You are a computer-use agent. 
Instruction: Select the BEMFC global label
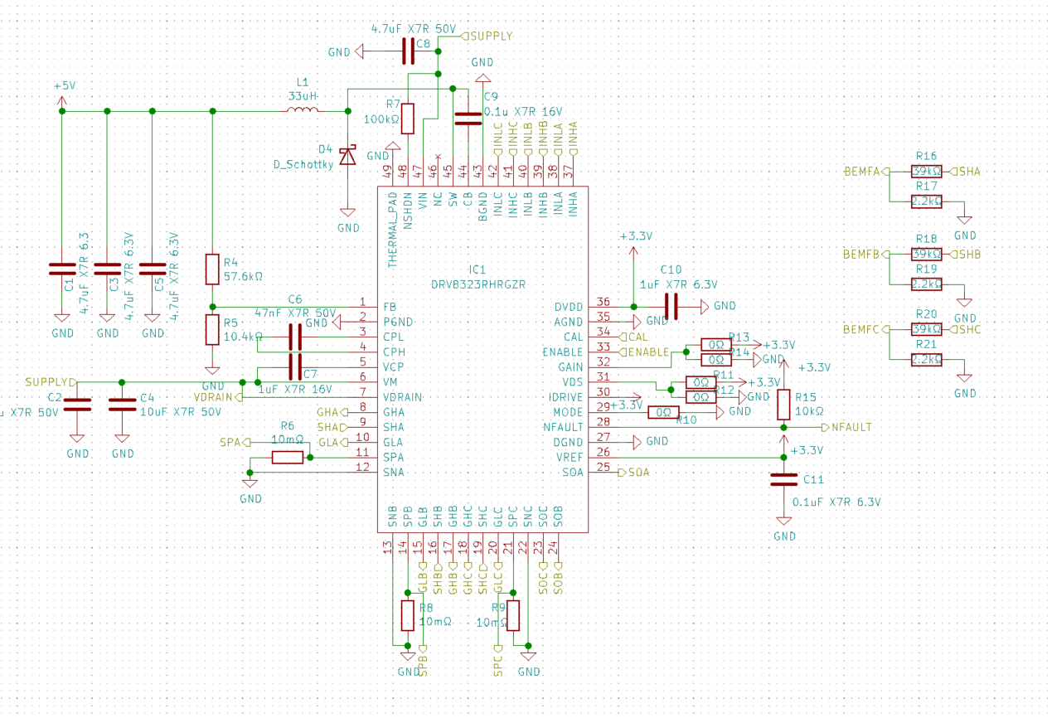(866, 329)
